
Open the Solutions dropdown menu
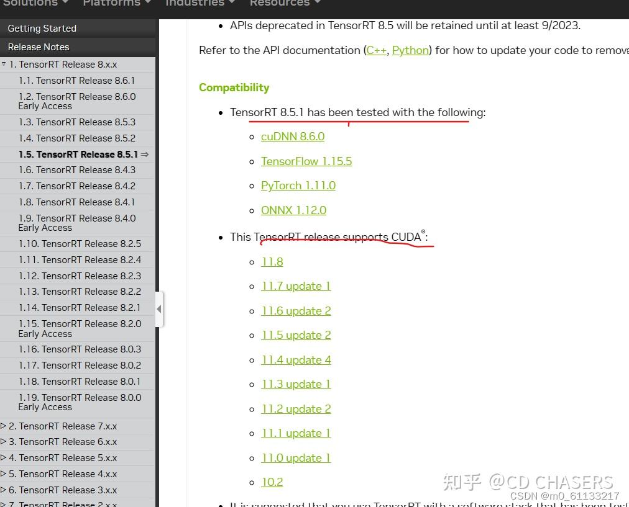click(x=31, y=4)
